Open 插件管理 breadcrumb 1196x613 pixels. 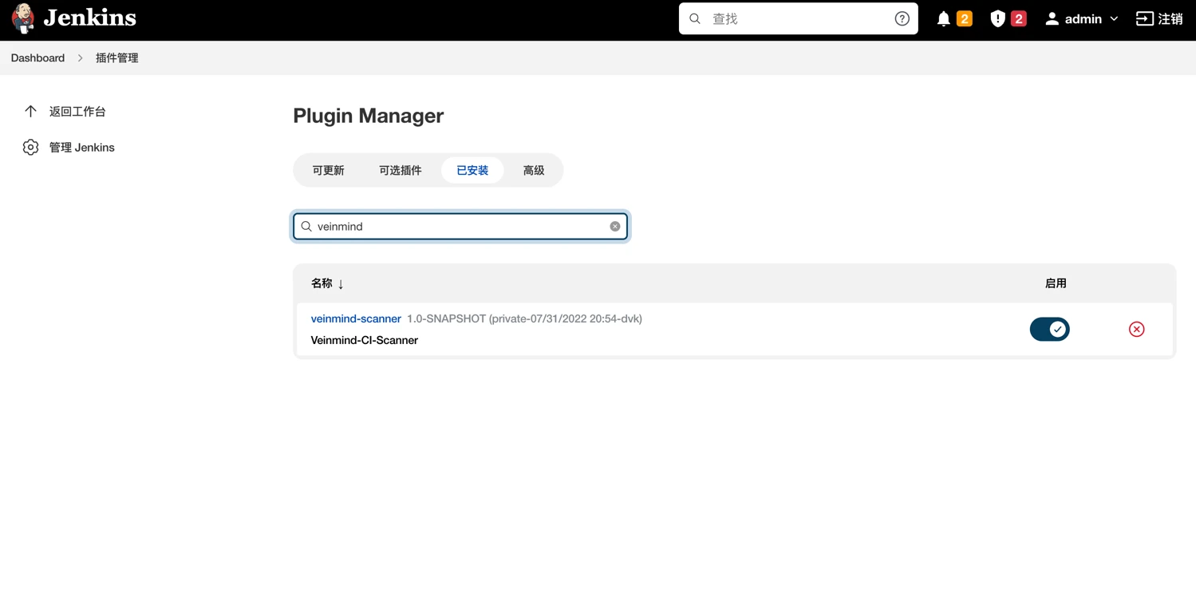point(117,57)
